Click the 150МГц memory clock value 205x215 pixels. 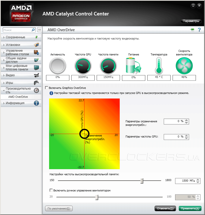pyautogui.click(x=108, y=77)
